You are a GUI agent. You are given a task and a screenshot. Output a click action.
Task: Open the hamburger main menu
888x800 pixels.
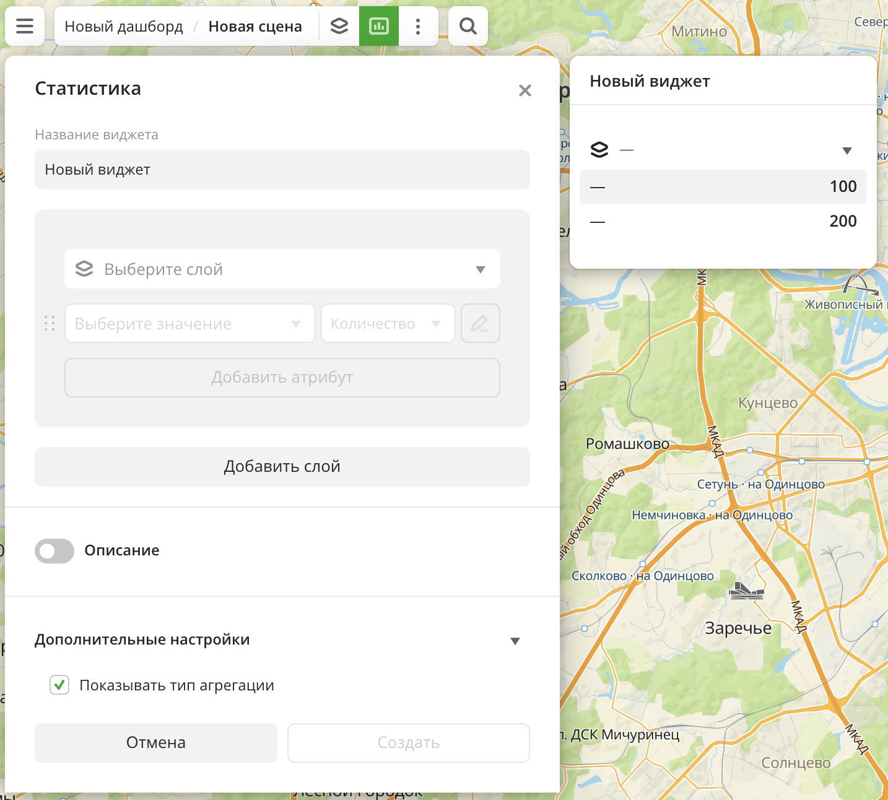click(25, 26)
